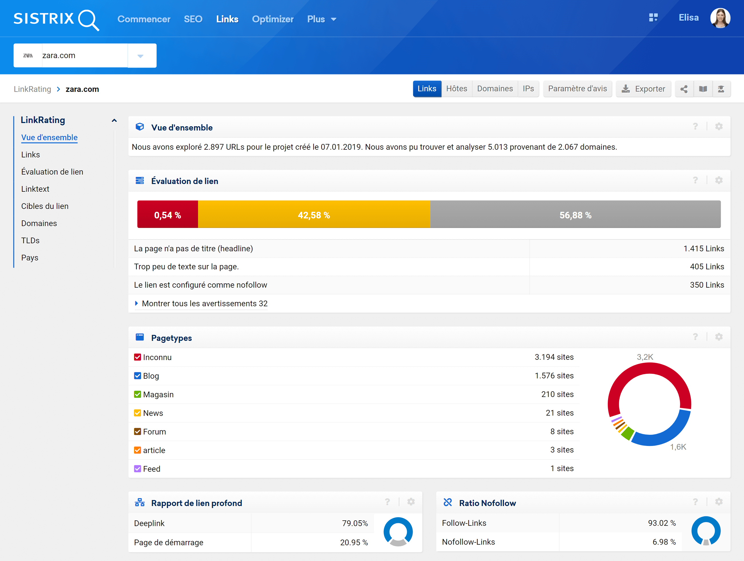This screenshot has height=561, width=744.
Task: Open settings gear of Rapport de lien profond
Action: [x=411, y=502]
